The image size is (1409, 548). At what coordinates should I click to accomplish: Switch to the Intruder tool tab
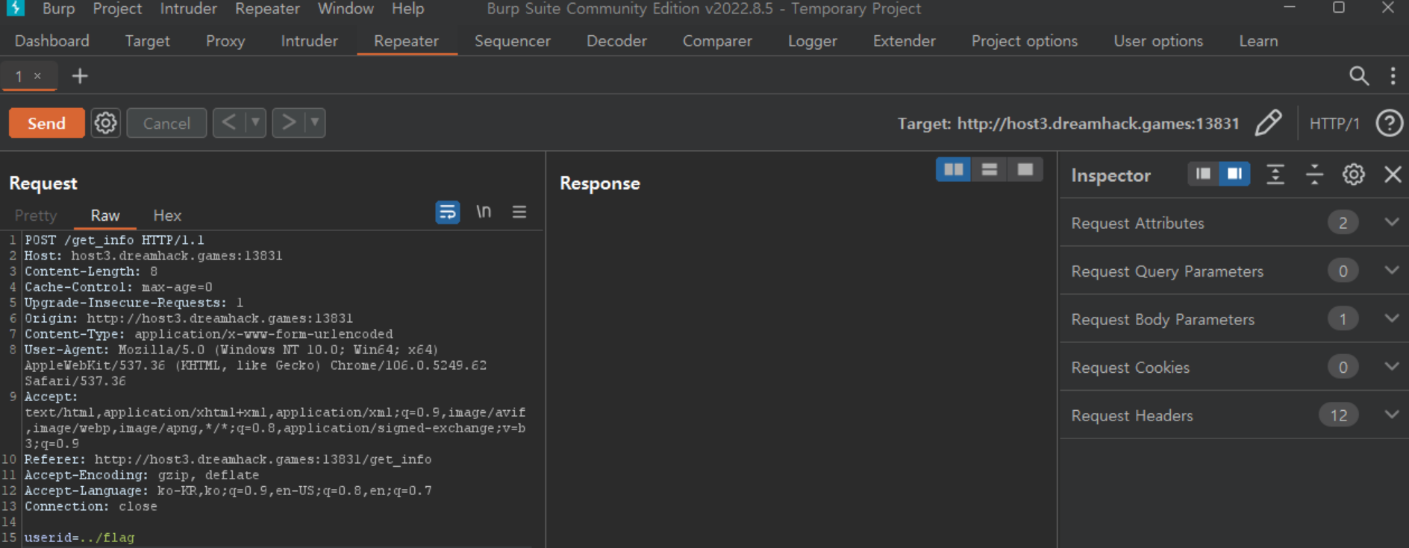pos(309,41)
